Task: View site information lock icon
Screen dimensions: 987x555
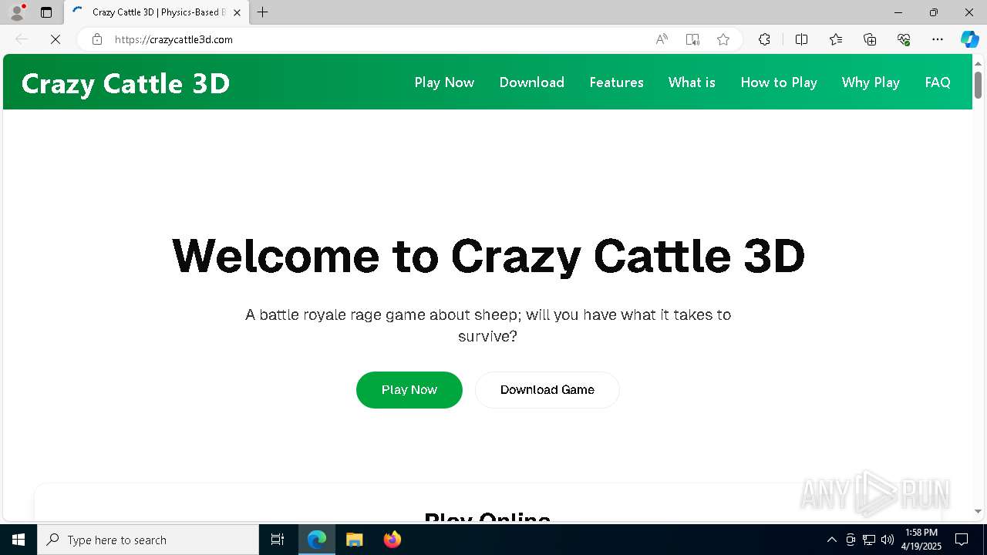Action: click(x=97, y=39)
